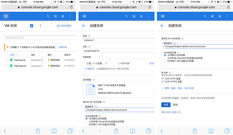Go back in Safari on the left phone
233x135 pixels.
click(5, 131)
